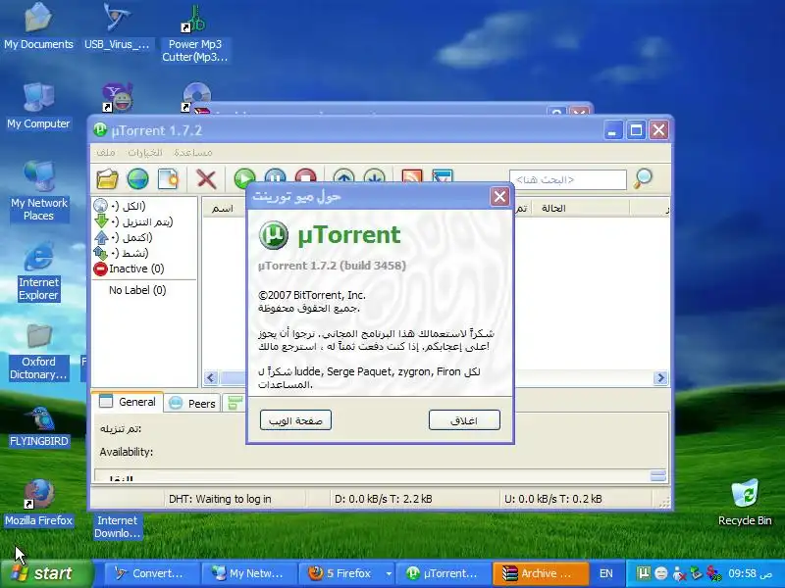Screen dimensions: 785x588
Task: Click the µTorrent logo in About dialog
Action: [274, 234]
